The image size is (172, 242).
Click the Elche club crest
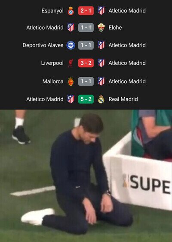(101, 28)
